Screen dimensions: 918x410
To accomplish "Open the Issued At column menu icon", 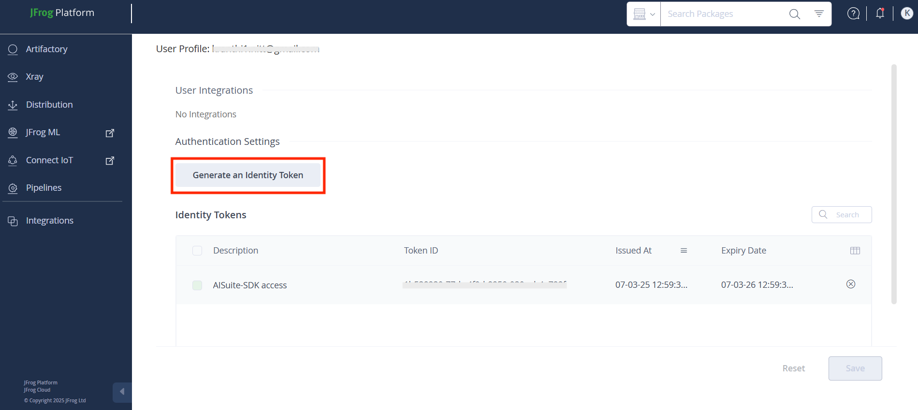I will (684, 251).
